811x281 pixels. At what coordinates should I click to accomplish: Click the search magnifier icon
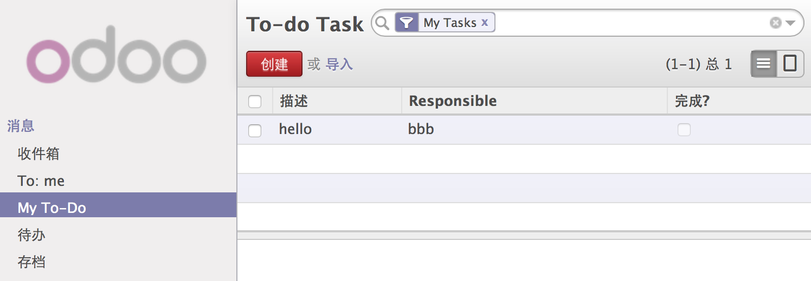383,23
